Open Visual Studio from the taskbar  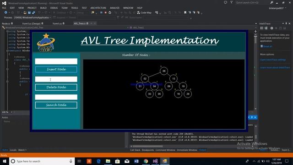(155, 161)
